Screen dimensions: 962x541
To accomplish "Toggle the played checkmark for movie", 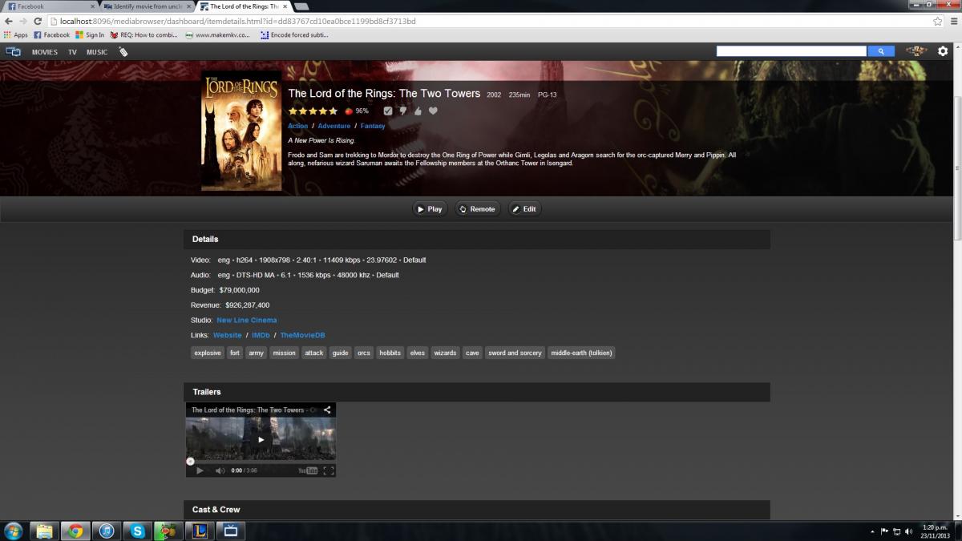I will coord(388,111).
